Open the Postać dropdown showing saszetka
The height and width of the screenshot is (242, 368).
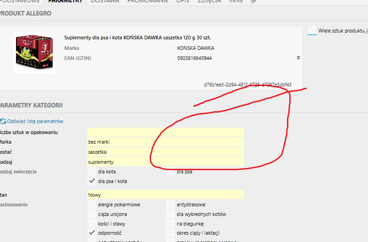pyautogui.click(x=166, y=152)
